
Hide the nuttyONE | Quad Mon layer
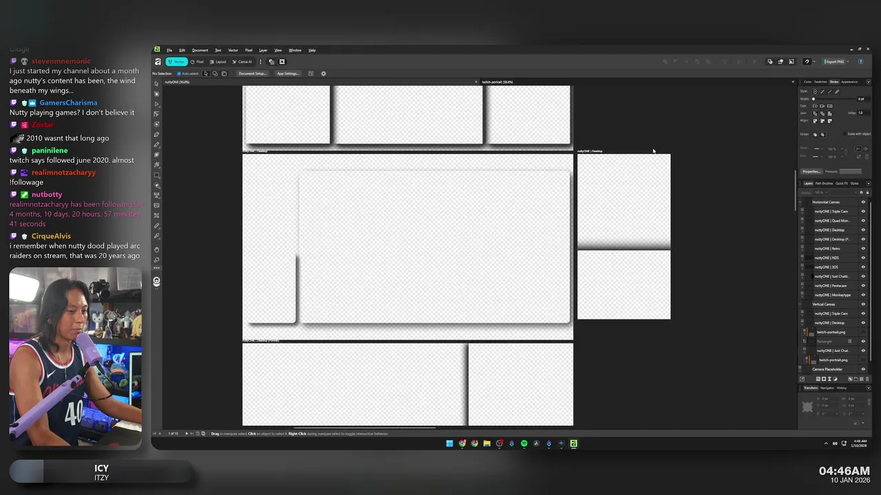(863, 221)
